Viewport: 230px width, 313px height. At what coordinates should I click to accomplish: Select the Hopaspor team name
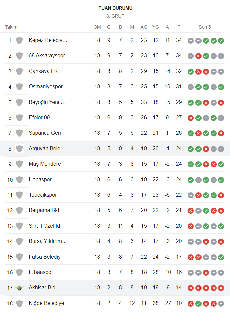[40, 180]
